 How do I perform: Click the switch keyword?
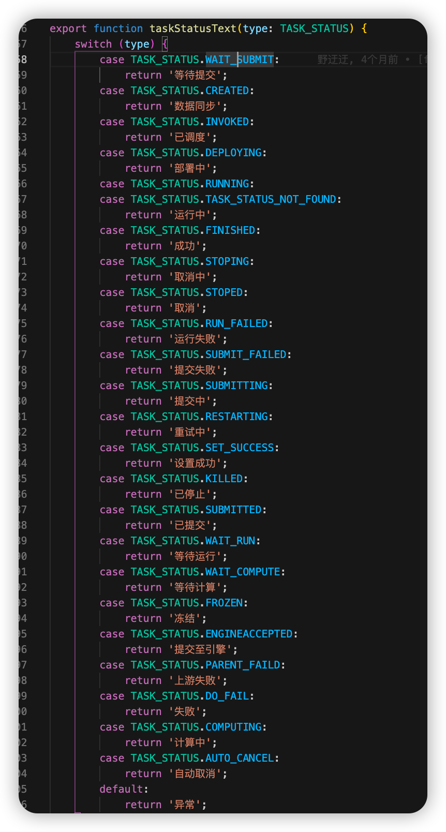[93, 44]
